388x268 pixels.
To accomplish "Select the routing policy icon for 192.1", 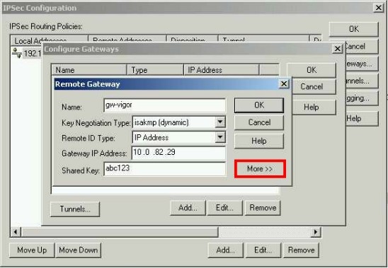I will click(x=17, y=53).
